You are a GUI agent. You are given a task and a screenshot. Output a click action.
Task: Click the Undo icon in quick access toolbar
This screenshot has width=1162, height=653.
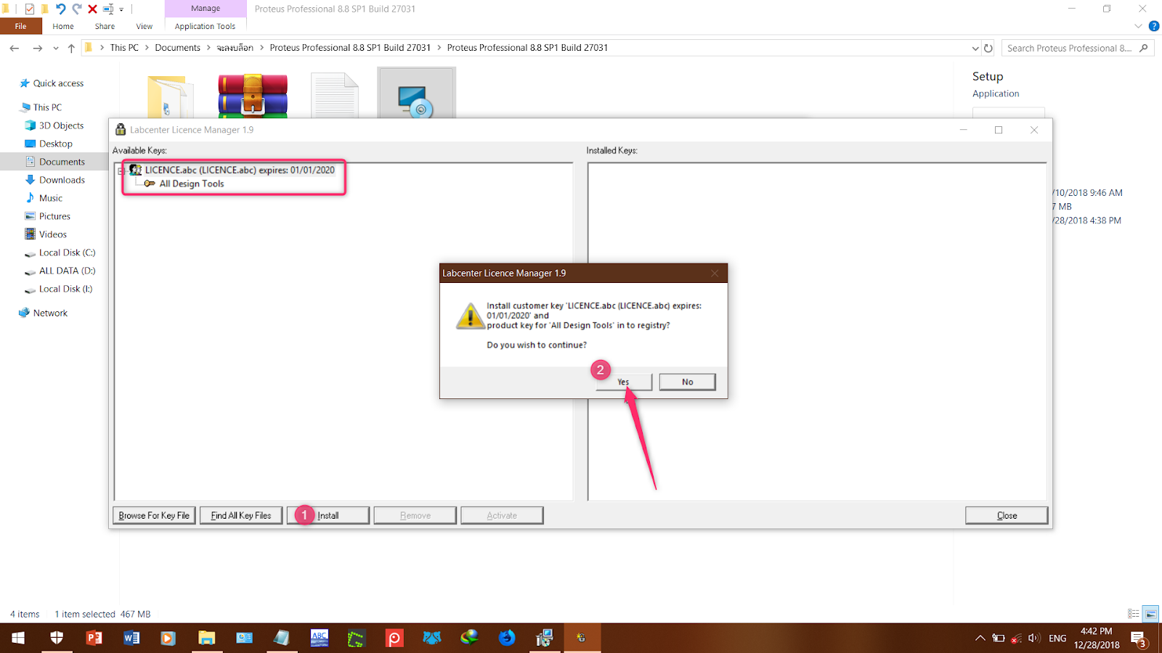60,9
